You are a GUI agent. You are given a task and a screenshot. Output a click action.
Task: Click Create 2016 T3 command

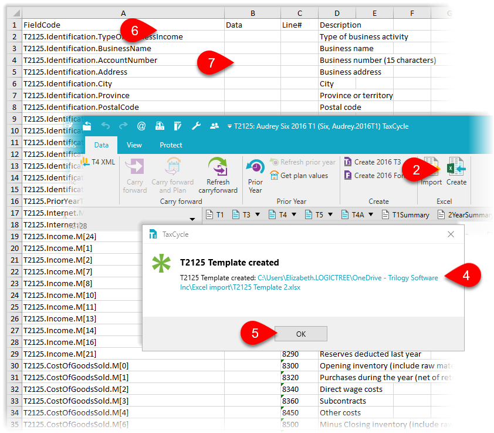click(373, 162)
